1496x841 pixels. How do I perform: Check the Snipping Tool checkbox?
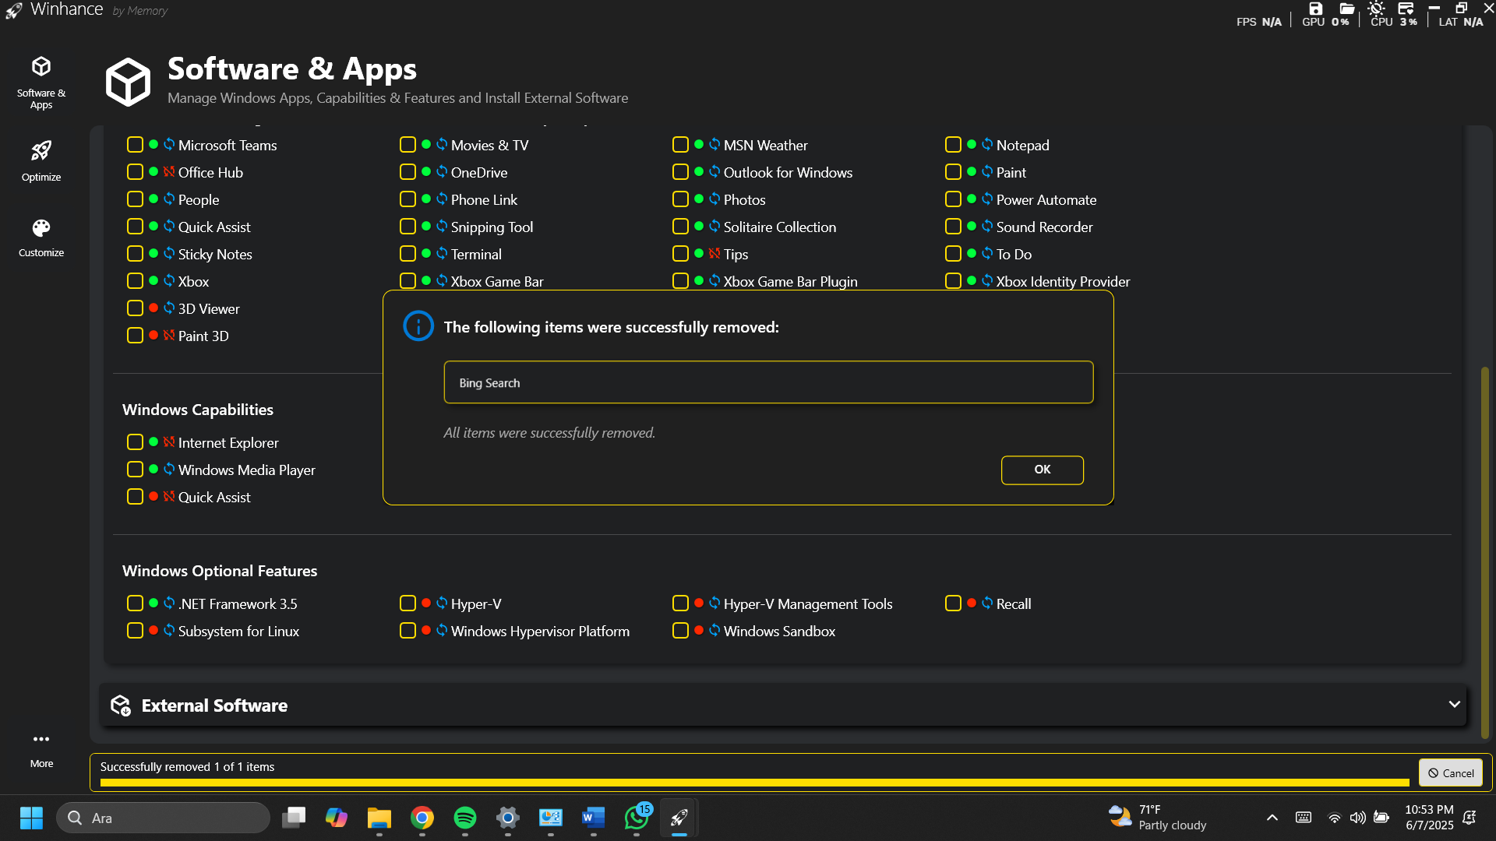pos(408,227)
